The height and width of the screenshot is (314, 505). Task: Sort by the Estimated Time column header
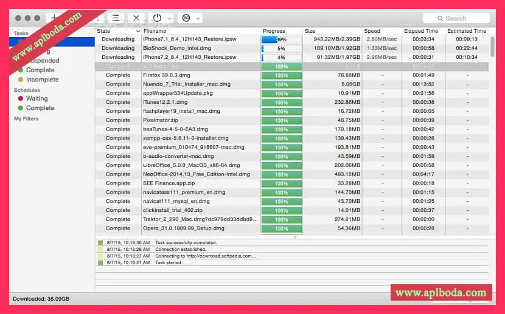coord(467,31)
